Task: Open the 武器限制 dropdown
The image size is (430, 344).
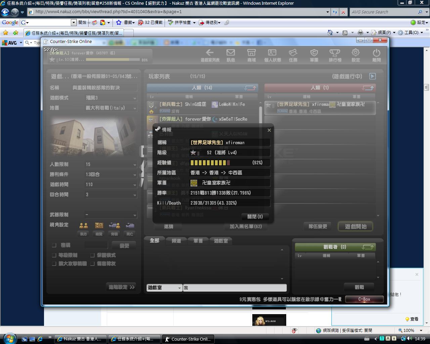Action: (111, 215)
